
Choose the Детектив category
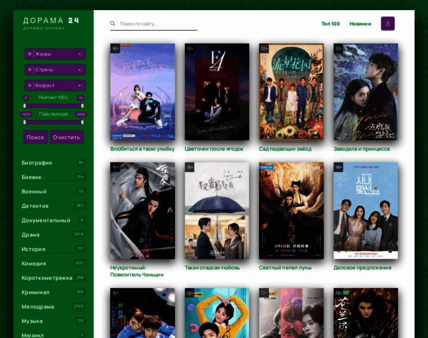(35, 206)
